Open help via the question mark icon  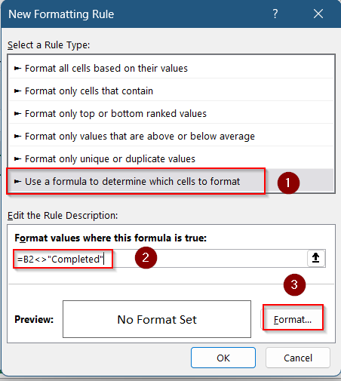tap(275, 14)
